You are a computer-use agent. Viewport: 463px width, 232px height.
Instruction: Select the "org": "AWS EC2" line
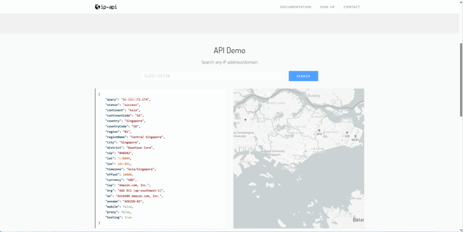[135, 190]
